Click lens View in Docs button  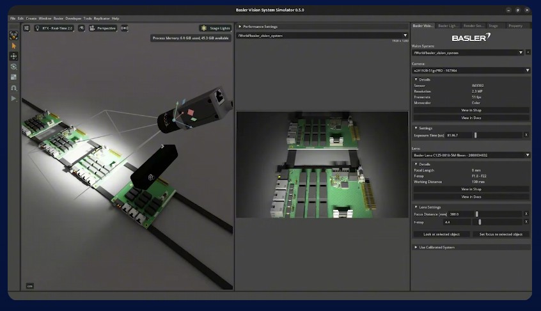click(x=471, y=196)
